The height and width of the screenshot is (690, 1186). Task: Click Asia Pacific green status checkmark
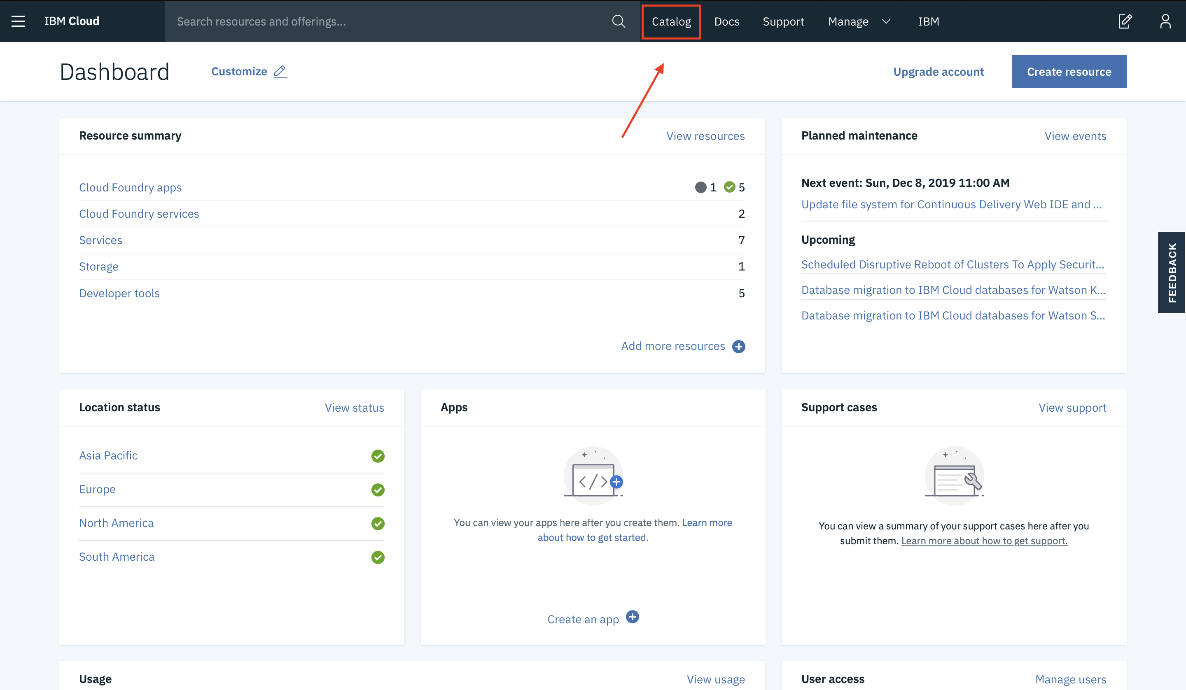coord(378,456)
